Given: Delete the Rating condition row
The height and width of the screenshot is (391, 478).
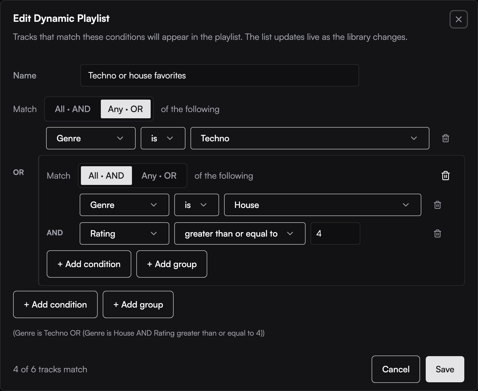Looking at the screenshot, I should (437, 233).
